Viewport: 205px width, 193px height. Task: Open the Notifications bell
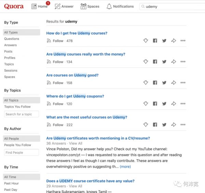pos(120,6)
